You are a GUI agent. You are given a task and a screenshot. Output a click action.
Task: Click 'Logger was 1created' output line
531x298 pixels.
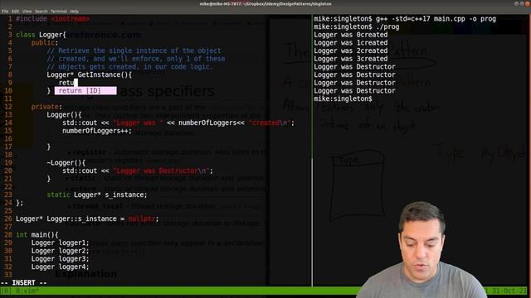click(x=350, y=43)
